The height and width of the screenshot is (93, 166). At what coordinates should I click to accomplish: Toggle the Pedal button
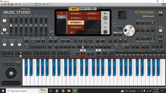click(x=115, y=28)
